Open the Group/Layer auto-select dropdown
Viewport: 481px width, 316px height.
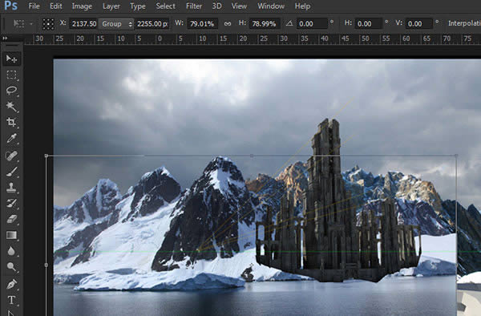[116, 23]
